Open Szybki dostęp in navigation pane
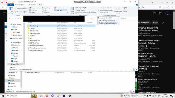This screenshot has height=98, width=175. click(17, 24)
